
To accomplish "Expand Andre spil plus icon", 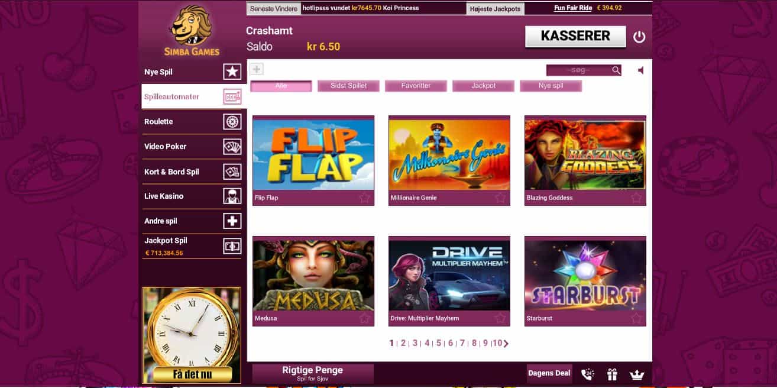I will click(x=232, y=221).
